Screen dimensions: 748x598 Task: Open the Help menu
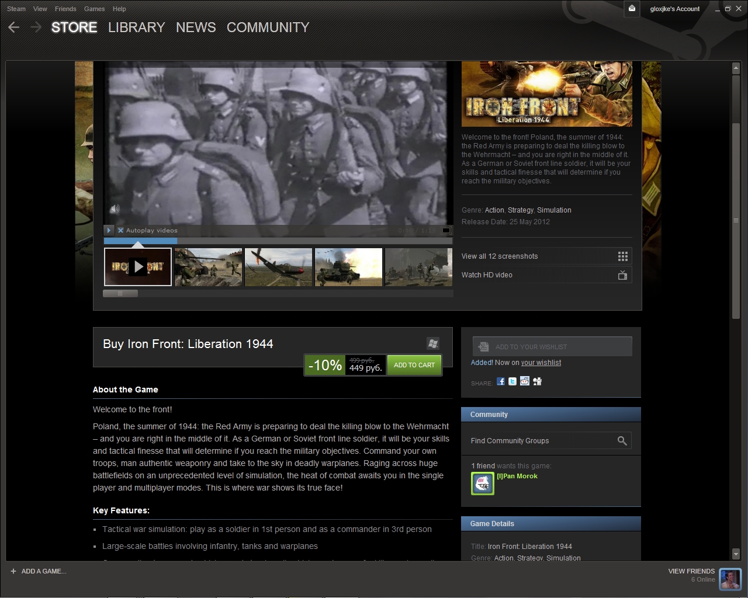(x=119, y=9)
